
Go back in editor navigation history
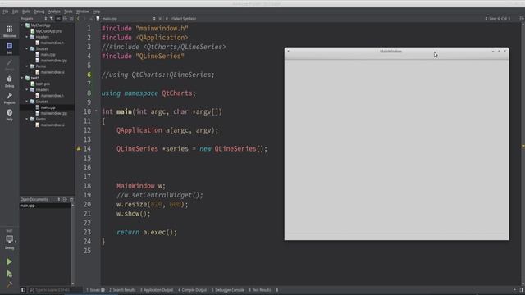79,19
